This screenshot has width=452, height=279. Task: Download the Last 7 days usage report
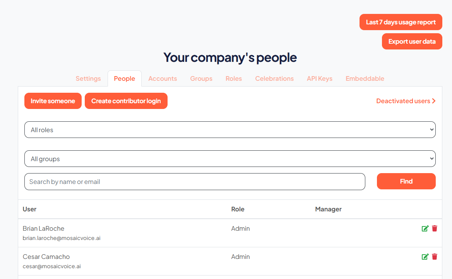[401, 22]
